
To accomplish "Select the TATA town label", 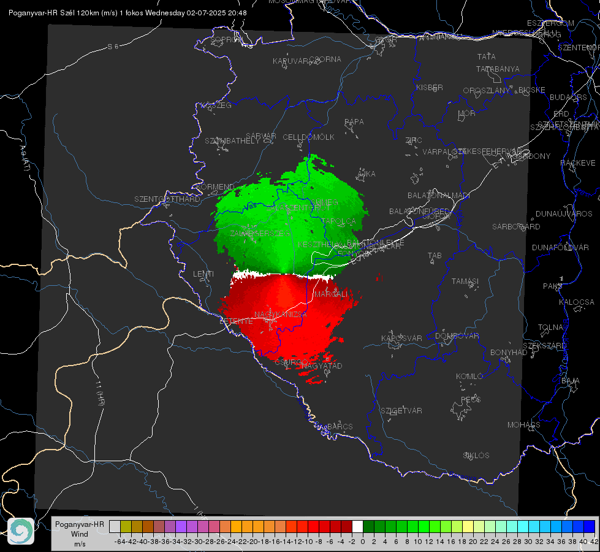I will click(487, 56).
